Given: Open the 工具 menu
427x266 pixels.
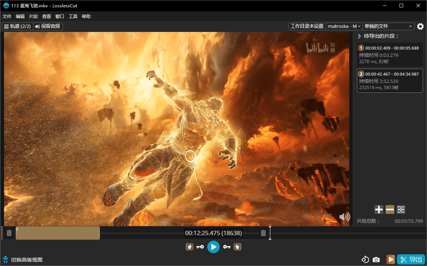Looking at the screenshot, I should pos(73,17).
